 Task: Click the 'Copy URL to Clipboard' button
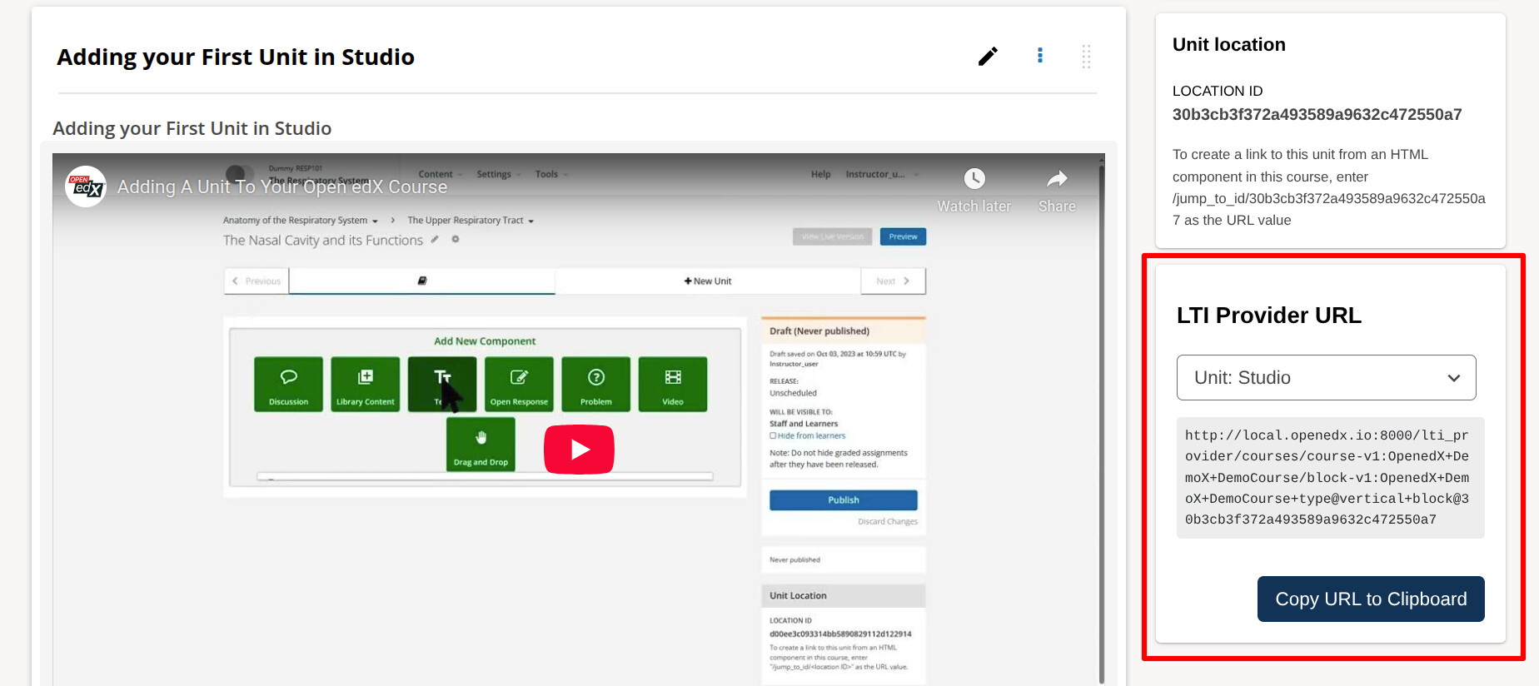tap(1371, 599)
